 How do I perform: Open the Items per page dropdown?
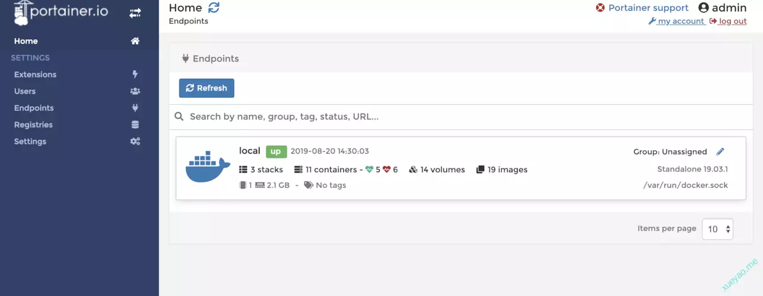tap(717, 229)
